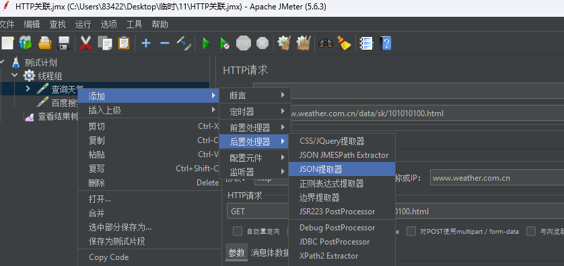The image size is (564, 266).
Task: Expand all nodes with the plus icon
Action: tap(145, 44)
